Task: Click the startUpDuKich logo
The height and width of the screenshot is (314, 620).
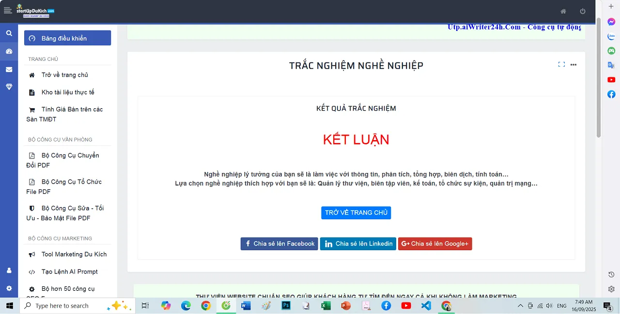Action: pyautogui.click(x=35, y=11)
